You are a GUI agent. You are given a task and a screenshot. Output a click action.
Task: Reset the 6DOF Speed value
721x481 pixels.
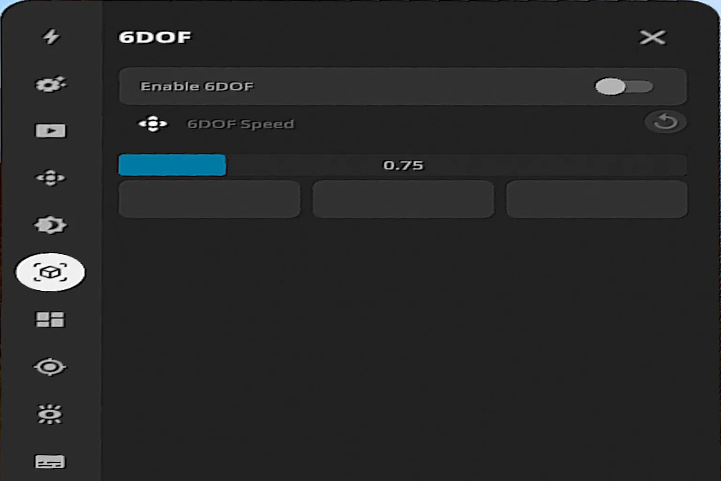tap(666, 122)
